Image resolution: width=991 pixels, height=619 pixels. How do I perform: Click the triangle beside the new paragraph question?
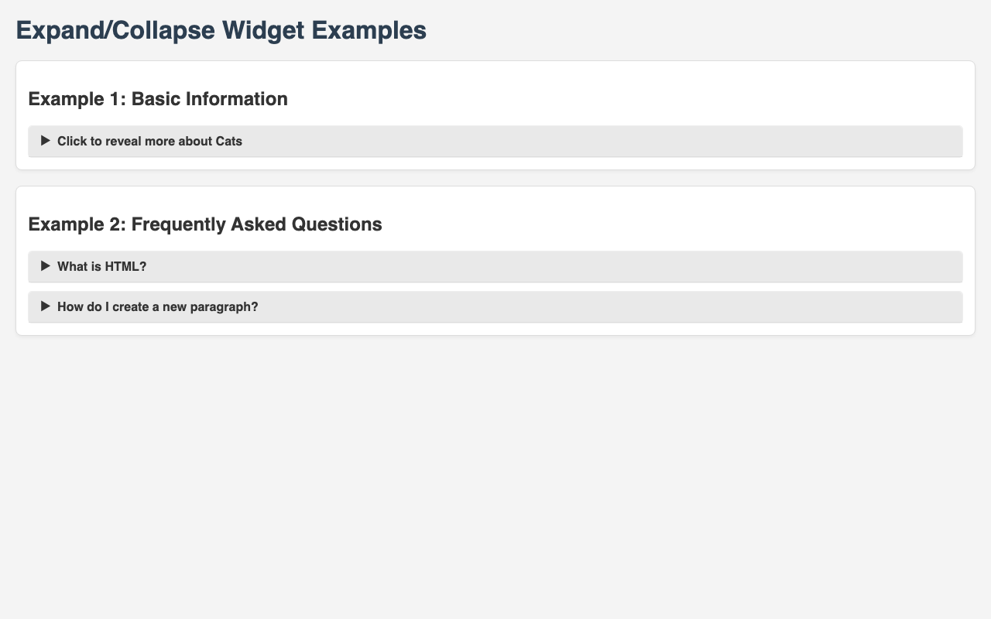click(46, 306)
